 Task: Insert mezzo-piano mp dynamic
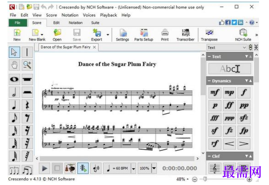tap(230, 92)
